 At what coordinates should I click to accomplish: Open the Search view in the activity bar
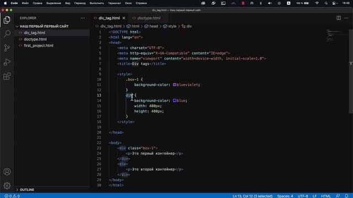coord(7,34)
